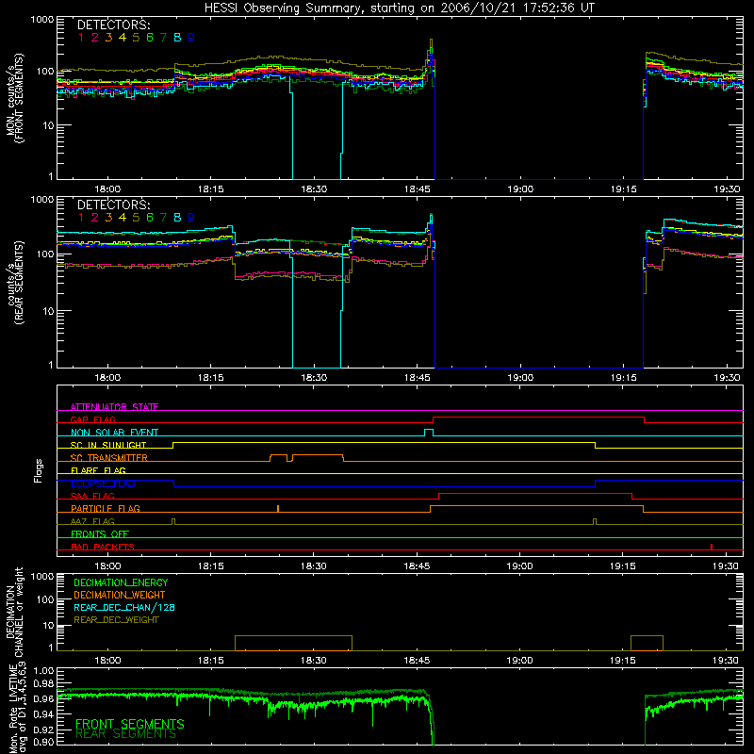Click DETECTORS: label in front segments plot
754x754 pixels.
[113, 25]
